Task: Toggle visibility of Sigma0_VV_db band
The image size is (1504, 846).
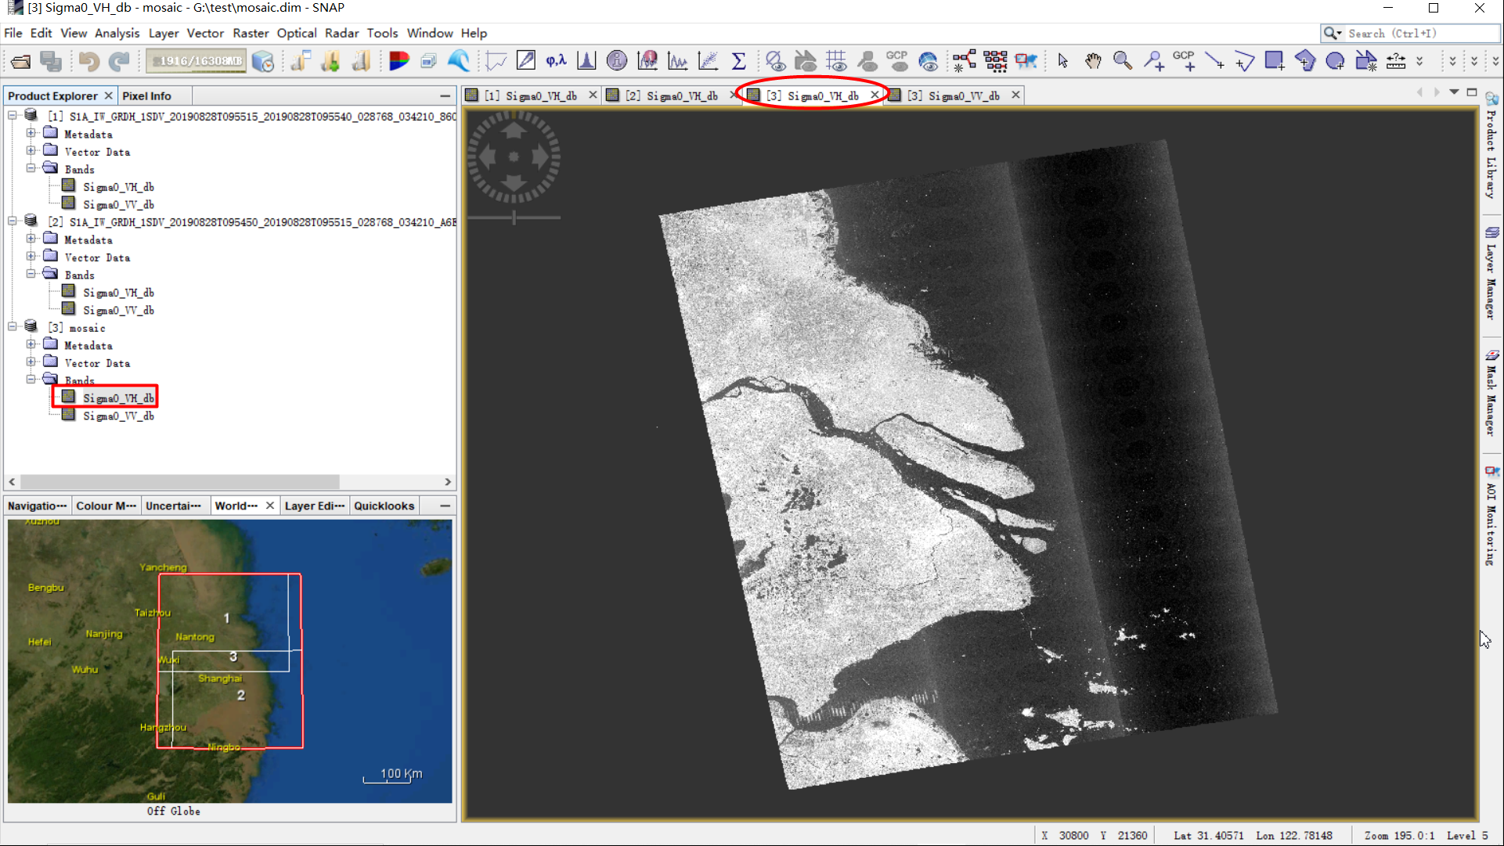Action: click(119, 416)
